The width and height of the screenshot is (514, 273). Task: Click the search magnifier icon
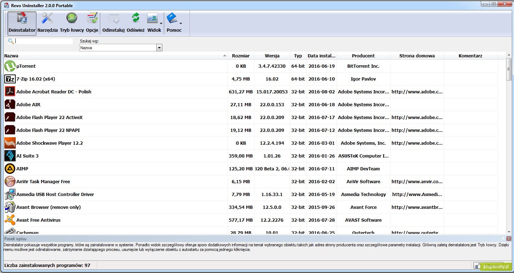11,41
